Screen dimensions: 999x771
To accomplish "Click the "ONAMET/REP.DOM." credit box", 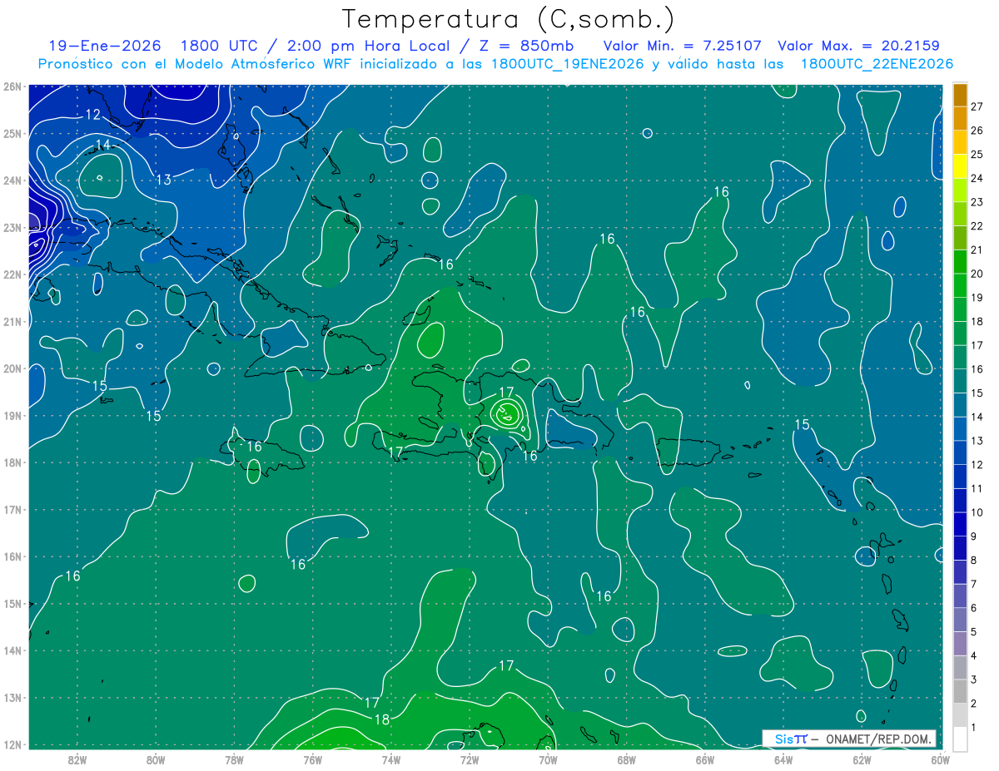I will click(x=849, y=739).
